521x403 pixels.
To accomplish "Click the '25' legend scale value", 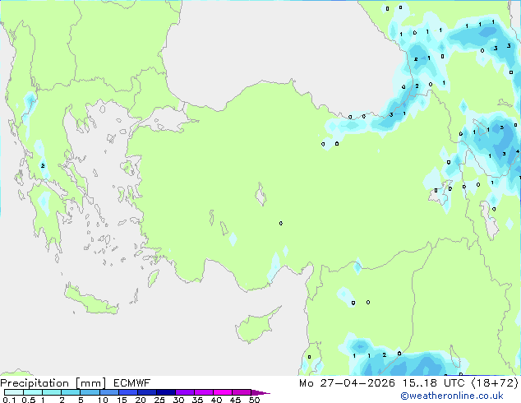I will click(x=159, y=400).
